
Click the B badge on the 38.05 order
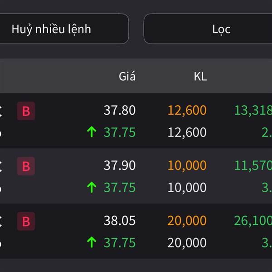[26, 222]
